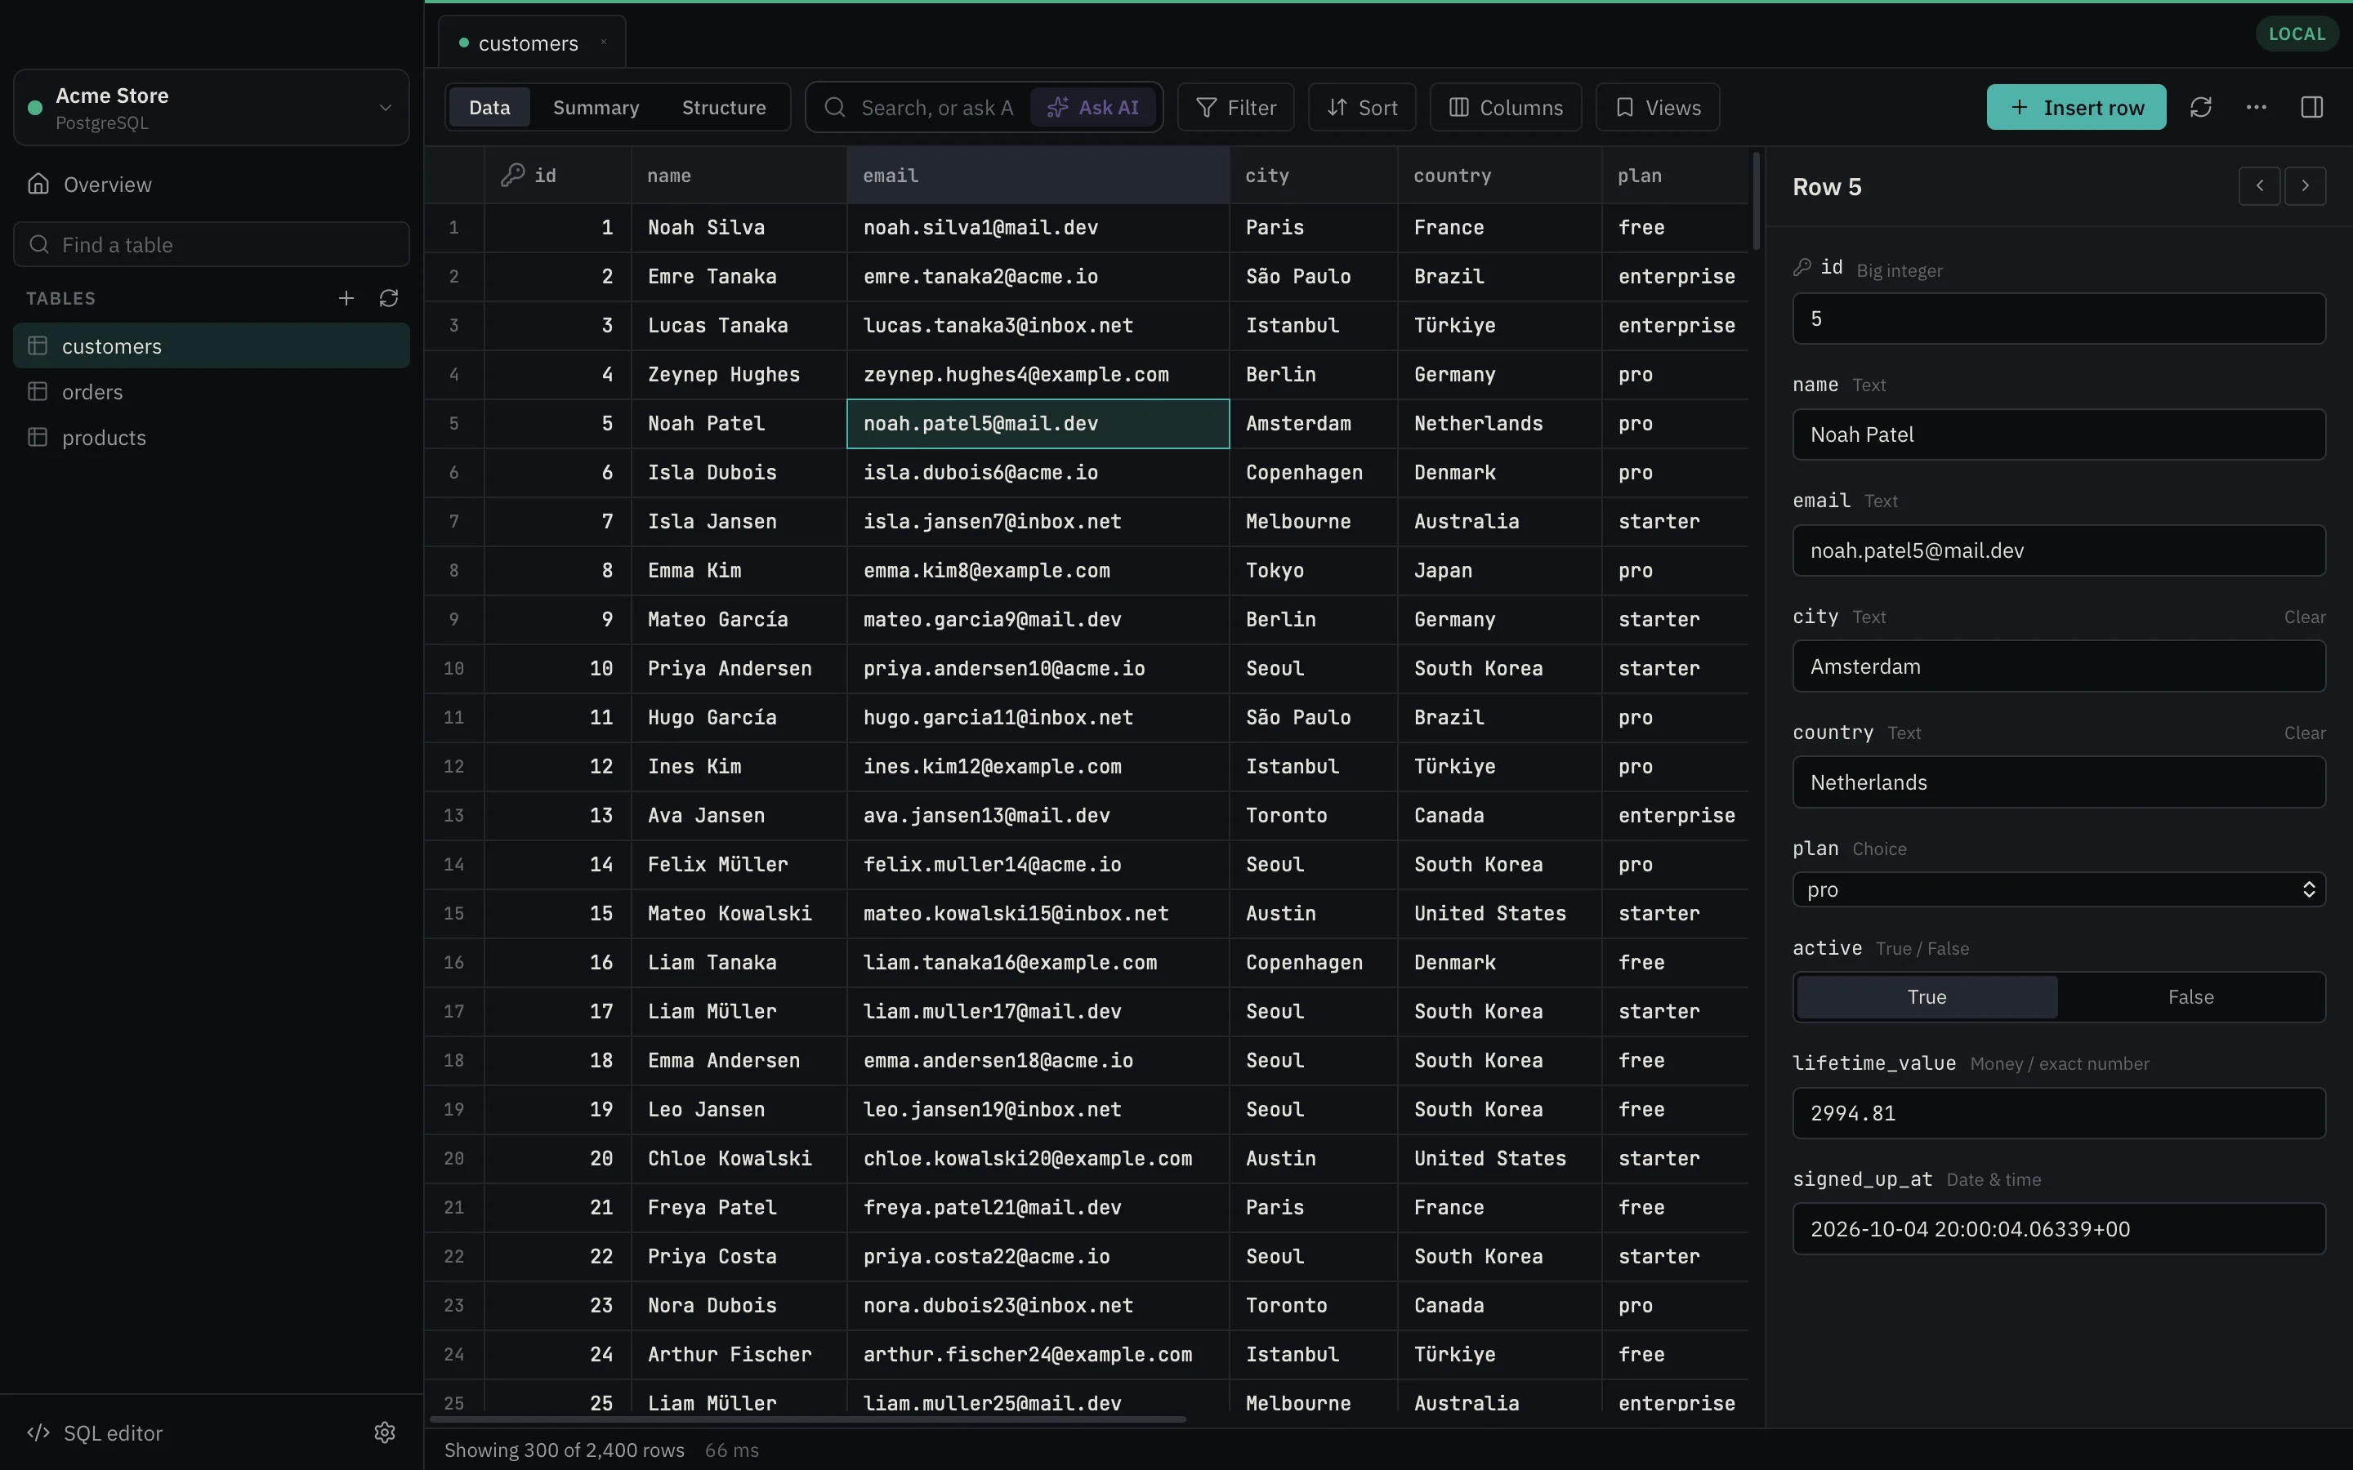Click the email column header
This screenshot has width=2353, height=1470.
pos(1038,176)
